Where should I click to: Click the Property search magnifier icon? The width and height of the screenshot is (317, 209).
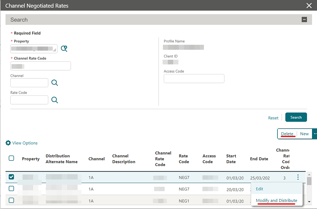[64, 49]
